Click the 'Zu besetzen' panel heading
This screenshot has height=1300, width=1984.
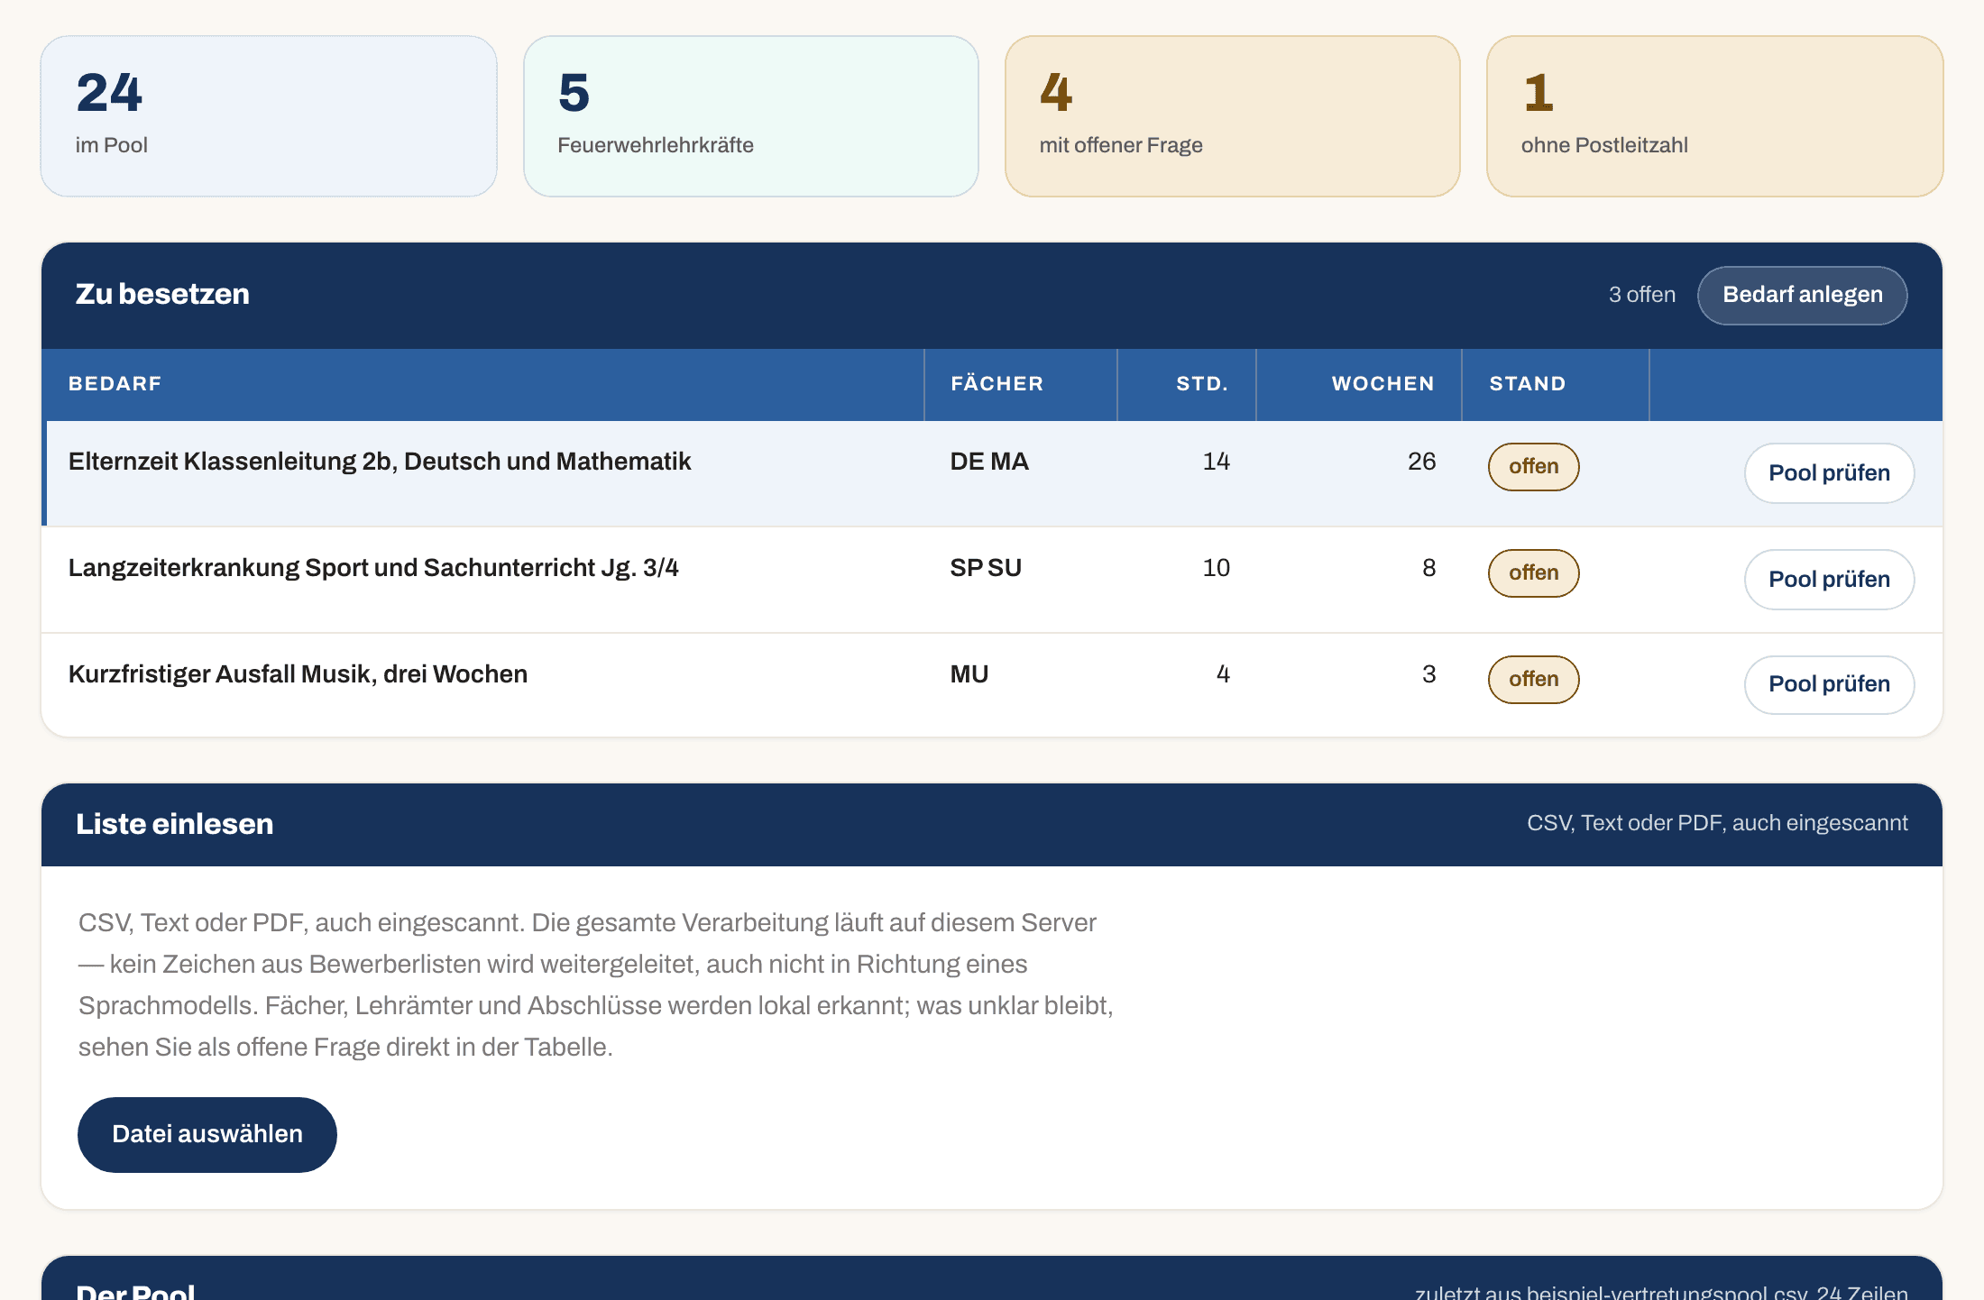(x=162, y=294)
